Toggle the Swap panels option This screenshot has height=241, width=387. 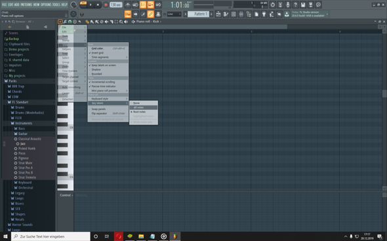pos(108,109)
